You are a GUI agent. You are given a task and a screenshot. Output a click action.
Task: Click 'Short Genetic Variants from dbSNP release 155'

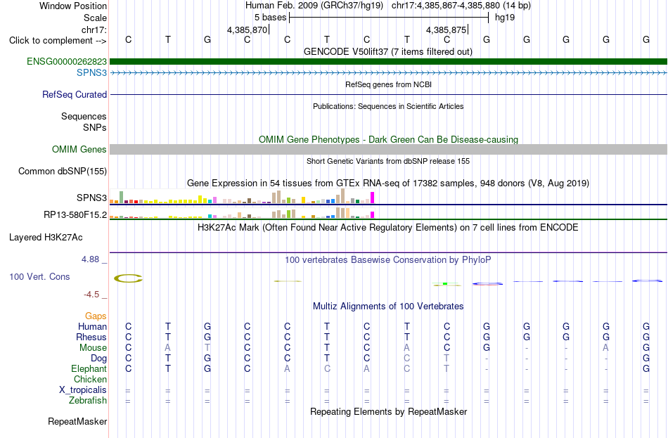click(x=388, y=161)
